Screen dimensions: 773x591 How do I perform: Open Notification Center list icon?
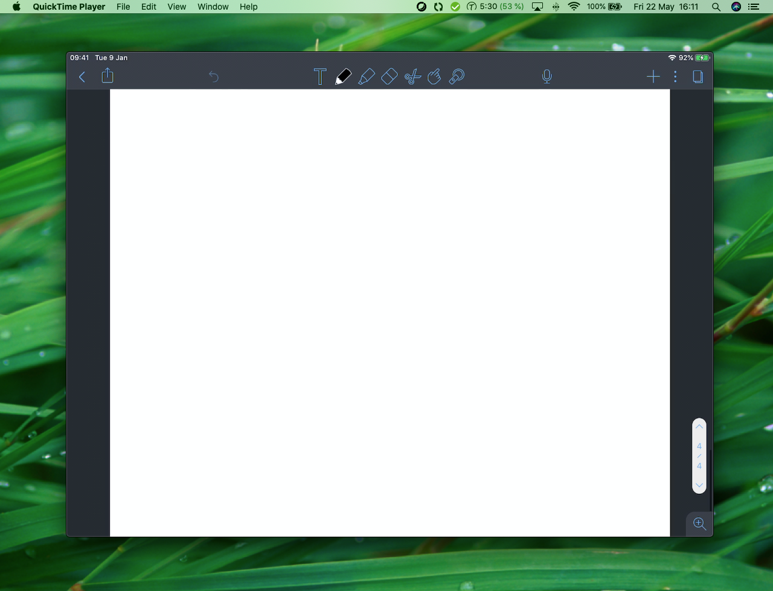click(x=754, y=7)
